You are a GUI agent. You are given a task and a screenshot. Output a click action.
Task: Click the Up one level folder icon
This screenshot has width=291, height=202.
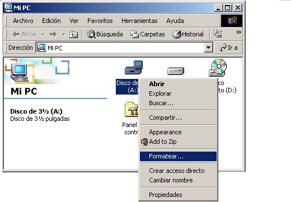click(x=73, y=35)
